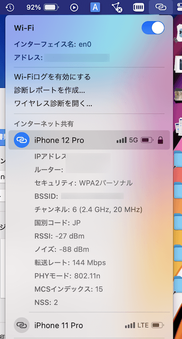This screenshot has width=182, height=339.
Task: Click iPhone 11 Pro battery level icon
Action: (158, 325)
